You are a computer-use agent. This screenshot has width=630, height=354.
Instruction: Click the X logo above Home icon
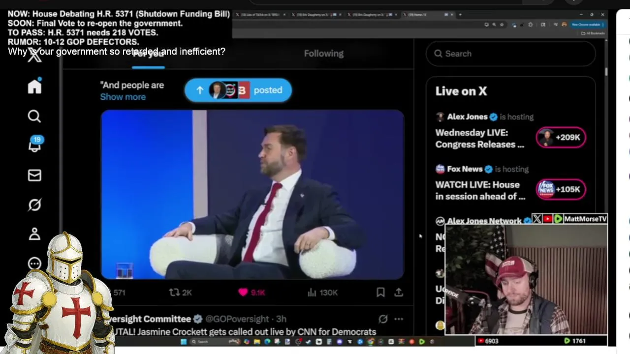click(x=34, y=56)
